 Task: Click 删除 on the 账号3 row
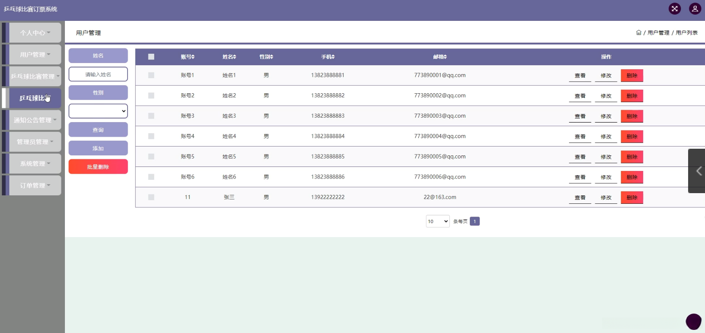(632, 116)
